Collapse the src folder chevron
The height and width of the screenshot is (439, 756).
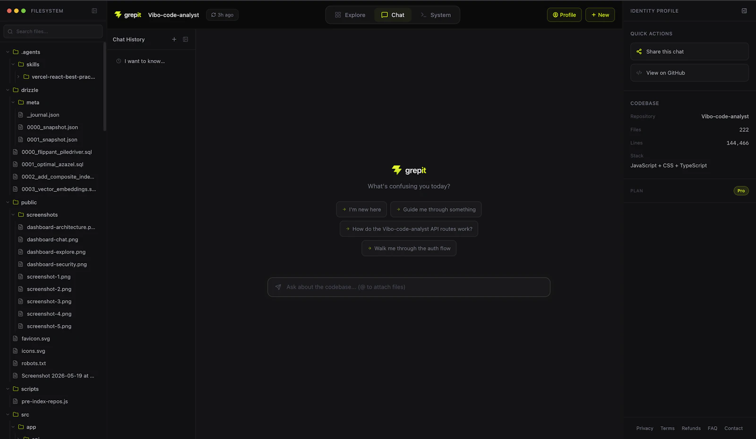(x=8, y=414)
